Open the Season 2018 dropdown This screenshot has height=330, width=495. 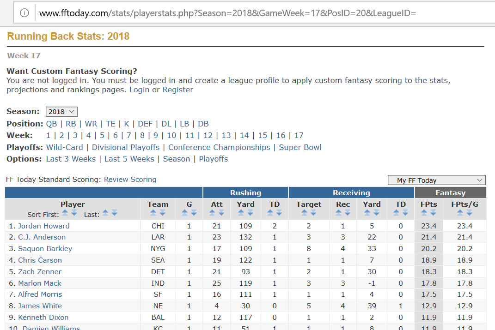tap(61, 112)
